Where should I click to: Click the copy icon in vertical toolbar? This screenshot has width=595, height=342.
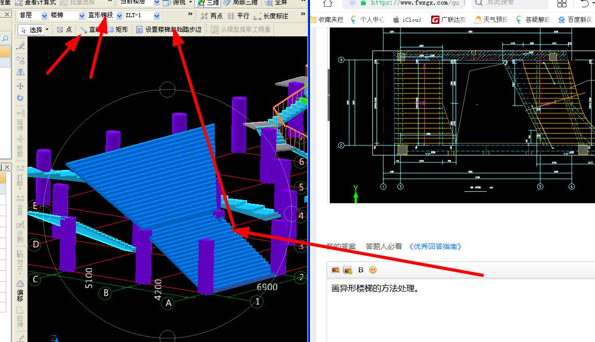click(20, 60)
